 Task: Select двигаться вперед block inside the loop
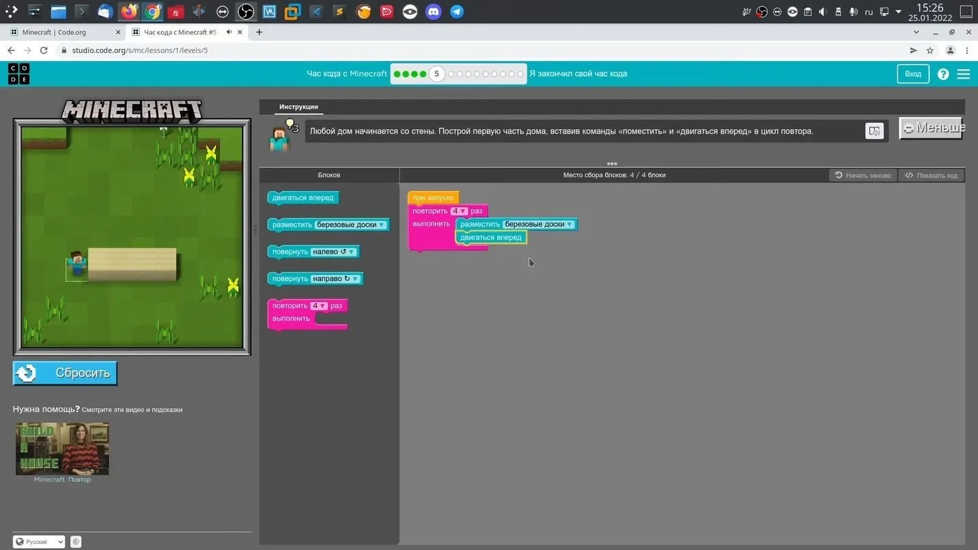pyautogui.click(x=491, y=238)
